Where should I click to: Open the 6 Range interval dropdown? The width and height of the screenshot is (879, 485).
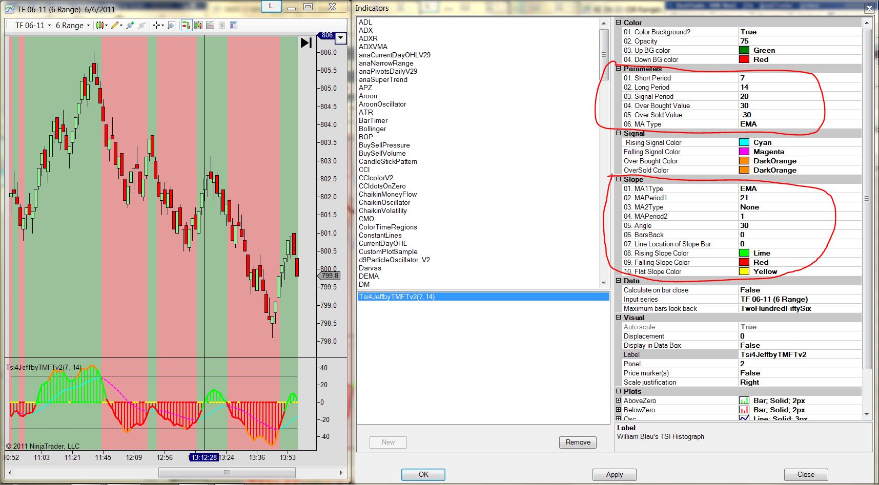point(72,25)
